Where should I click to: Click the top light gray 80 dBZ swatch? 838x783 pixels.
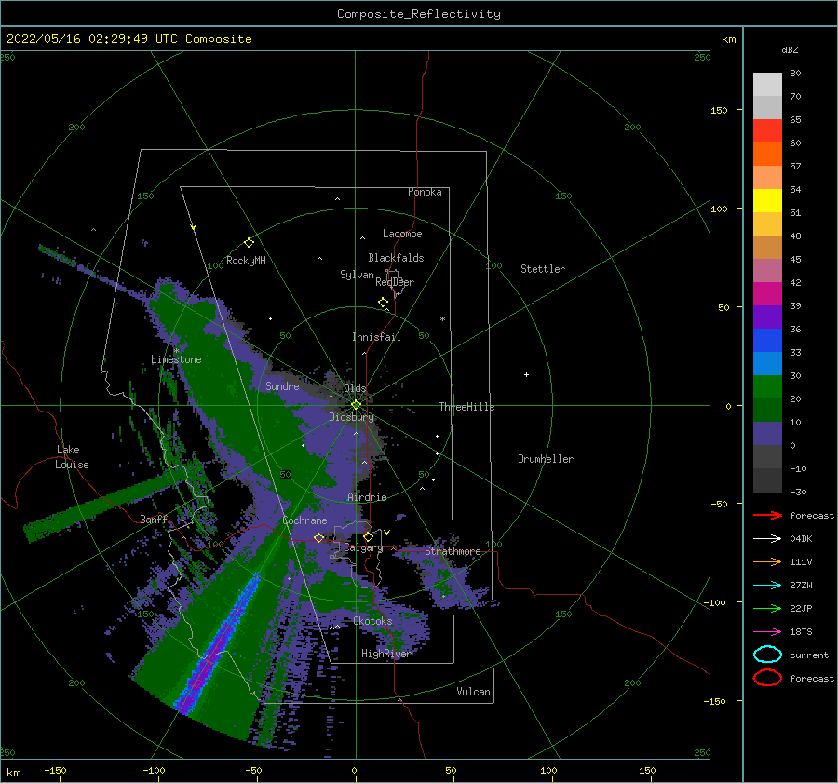tap(767, 84)
